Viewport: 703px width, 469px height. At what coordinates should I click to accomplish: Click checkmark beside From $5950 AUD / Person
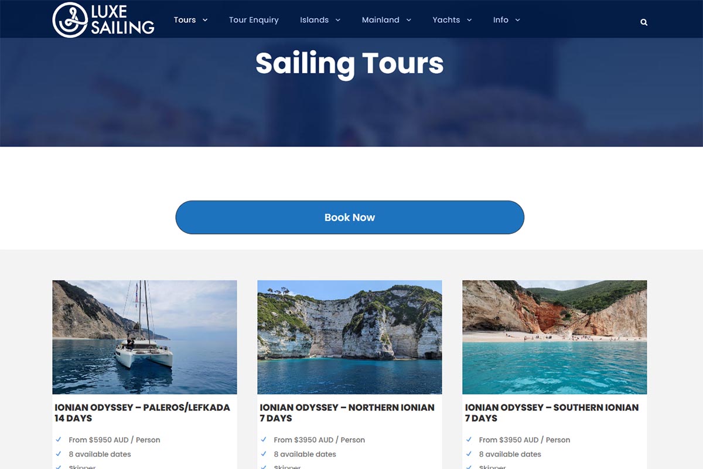click(x=59, y=440)
